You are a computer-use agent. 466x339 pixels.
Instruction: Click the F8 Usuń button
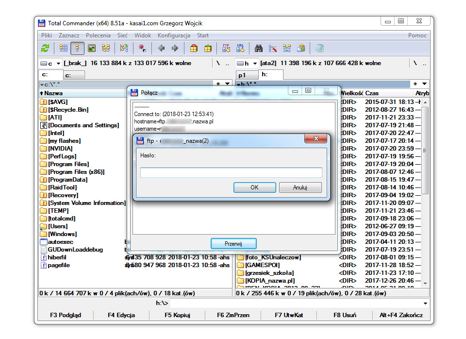tap(345, 315)
